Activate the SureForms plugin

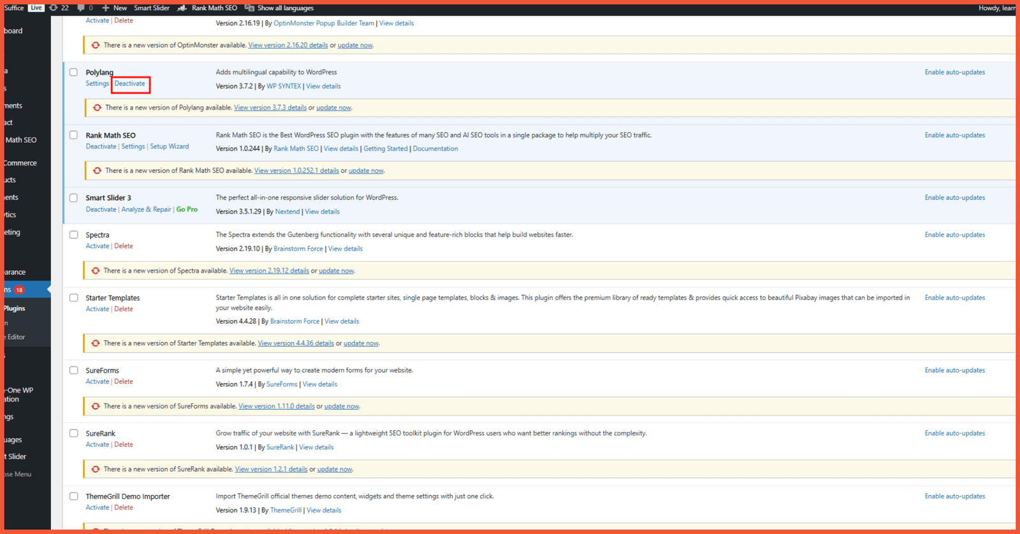coord(98,382)
